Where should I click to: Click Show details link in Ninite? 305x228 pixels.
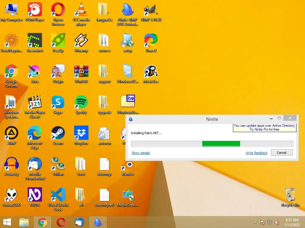pos(141,153)
